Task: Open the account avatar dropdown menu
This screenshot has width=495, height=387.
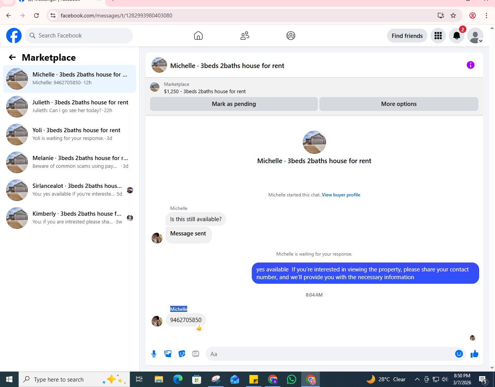Action: click(475, 36)
